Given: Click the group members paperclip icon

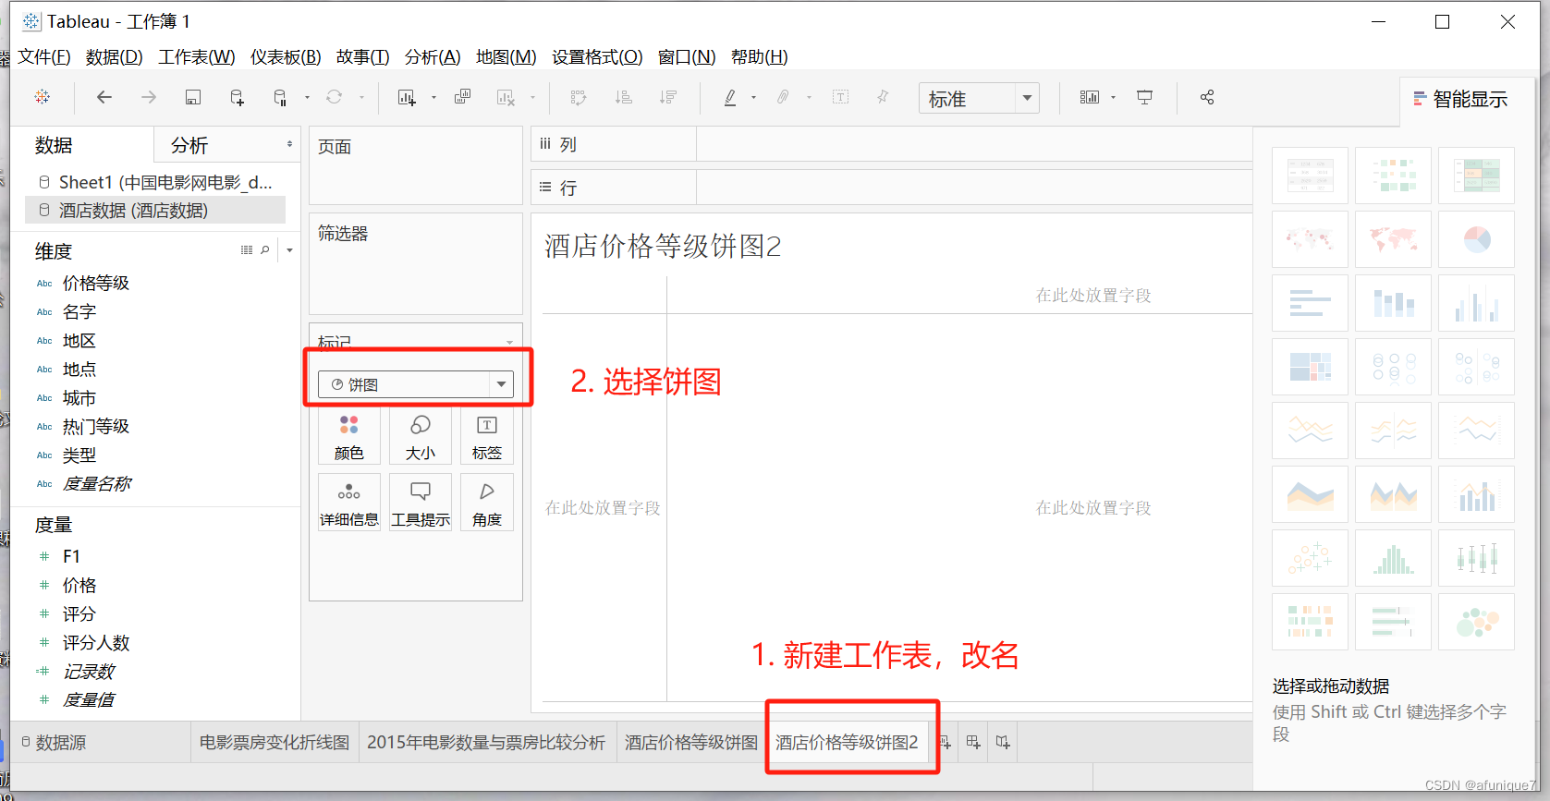Looking at the screenshot, I should (783, 97).
